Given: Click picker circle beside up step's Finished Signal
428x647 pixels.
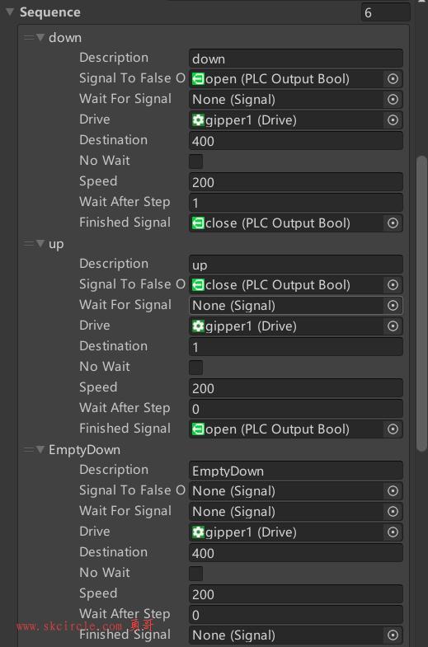Looking at the screenshot, I should coord(393,429).
